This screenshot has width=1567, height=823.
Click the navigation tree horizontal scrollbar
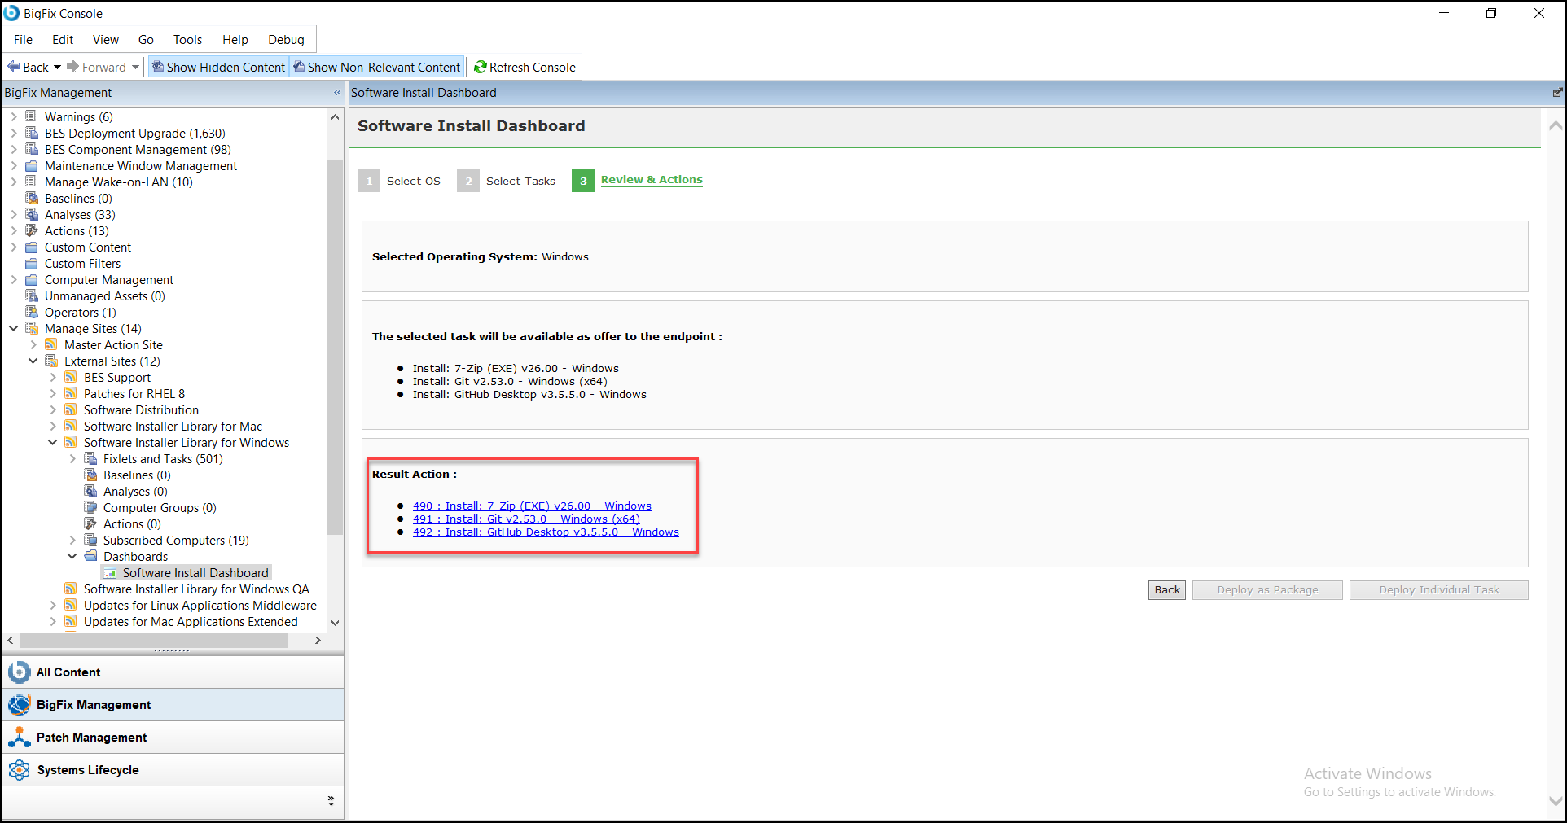pos(153,640)
